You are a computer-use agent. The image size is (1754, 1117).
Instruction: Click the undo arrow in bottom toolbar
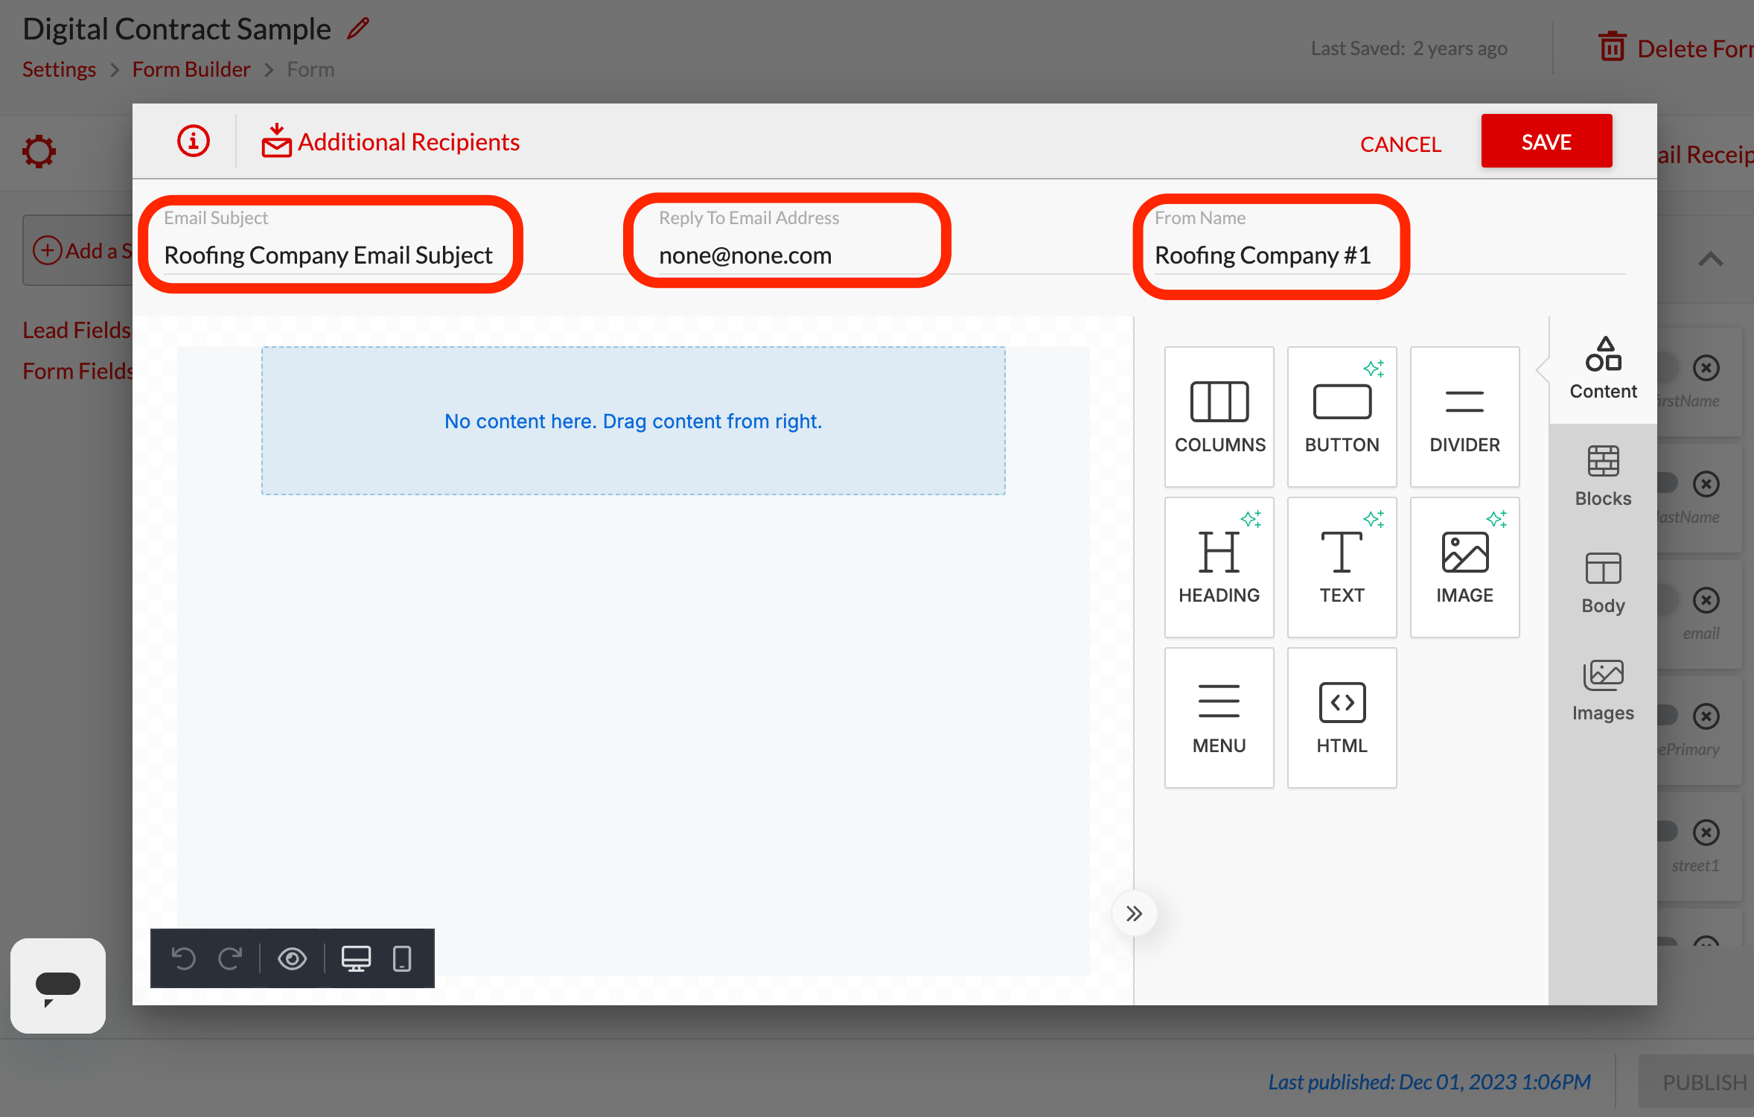tap(183, 958)
